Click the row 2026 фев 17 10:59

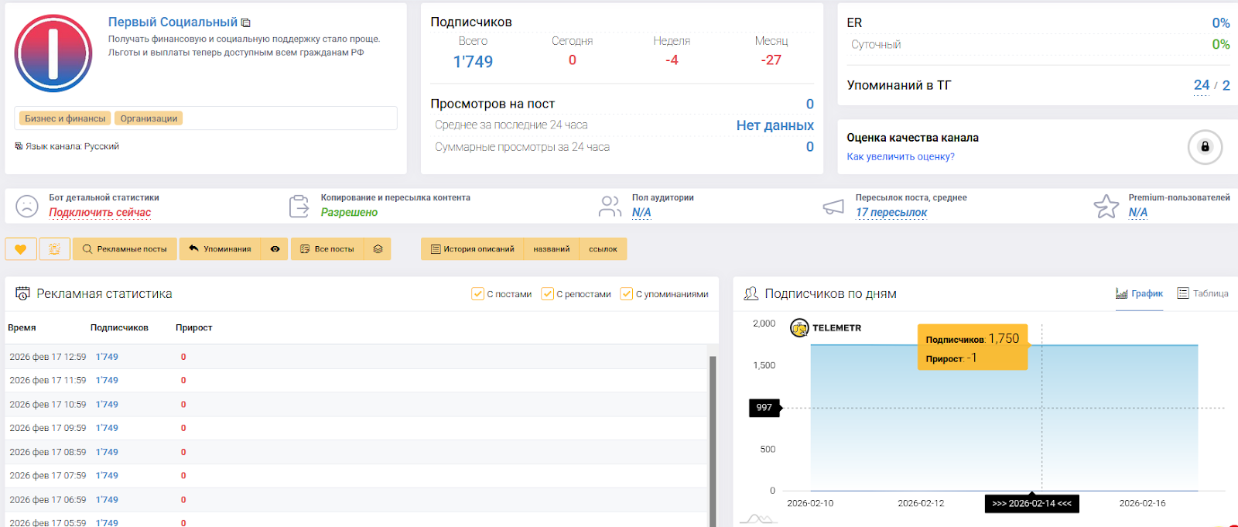click(x=357, y=405)
